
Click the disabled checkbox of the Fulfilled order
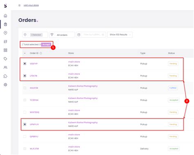click(x=25, y=88)
